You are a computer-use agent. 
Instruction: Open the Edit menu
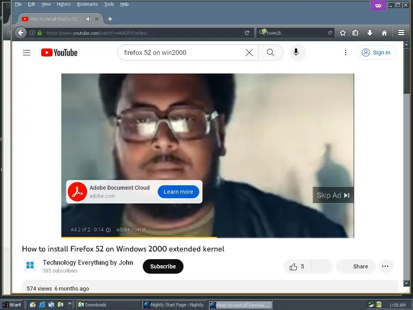pos(31,4)
